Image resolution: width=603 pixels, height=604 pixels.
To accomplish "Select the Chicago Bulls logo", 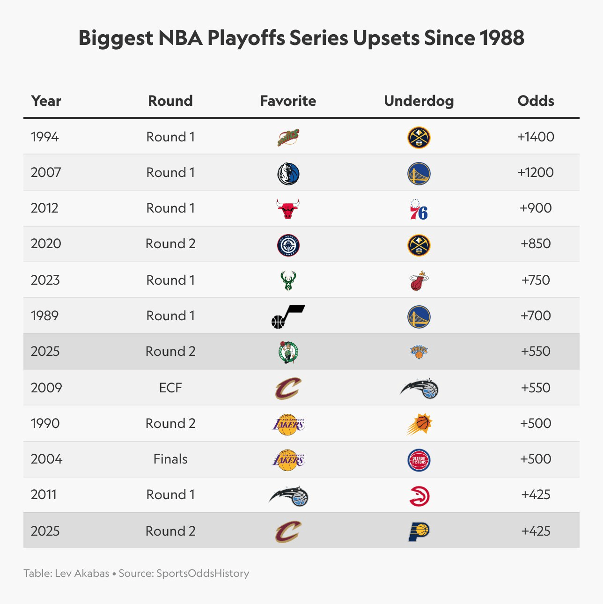I will pyautogui.click(x=288, y=208).
